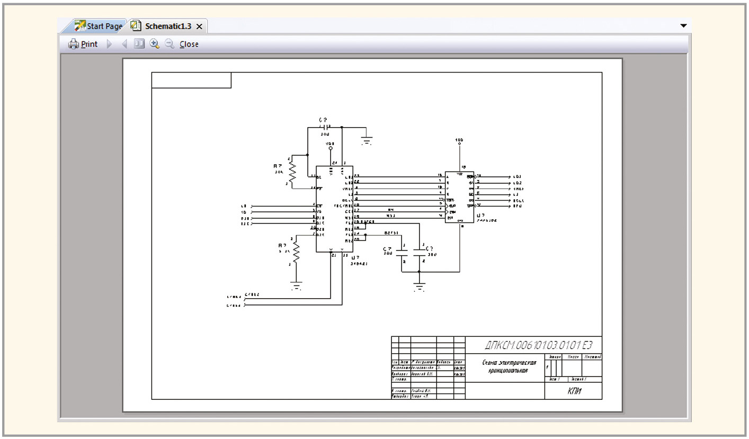The width and height of the screenshot is (749, 439).
Task: Select the Schematic1.3 tab
Action: (168, 26)
